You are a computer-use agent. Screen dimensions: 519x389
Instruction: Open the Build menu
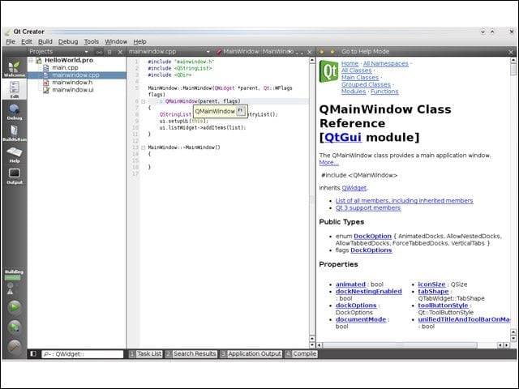pyautogui.click(x=45, y=41)
